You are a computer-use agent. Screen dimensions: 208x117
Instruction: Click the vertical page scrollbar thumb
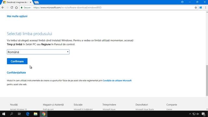207,80
